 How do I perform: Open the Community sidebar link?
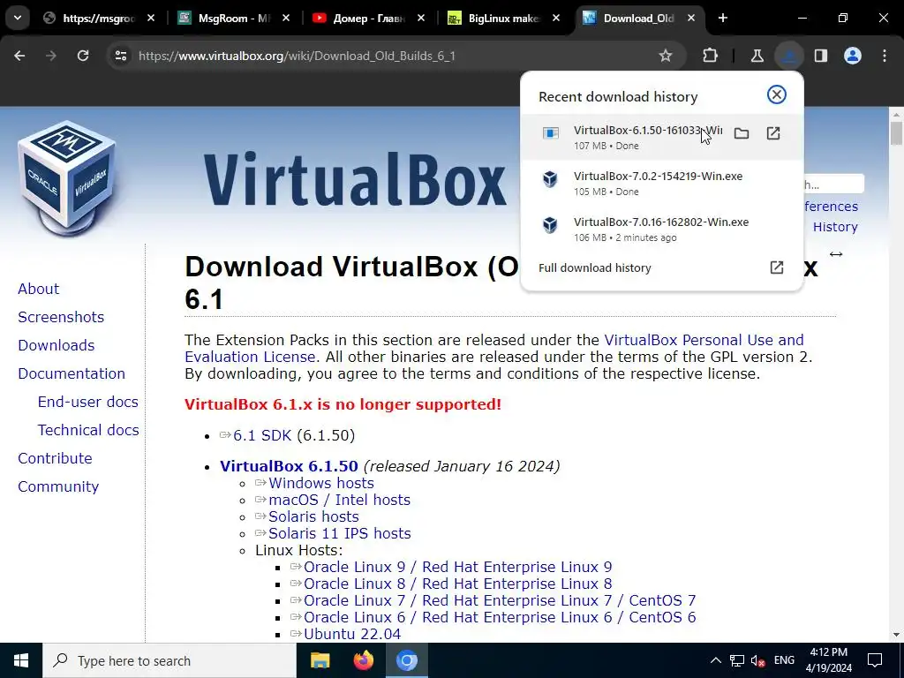58,486
